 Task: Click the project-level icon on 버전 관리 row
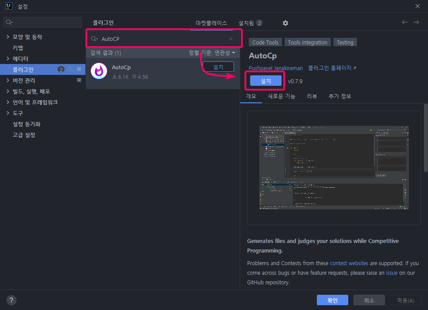pyautogui.click(x=79, y=80)
